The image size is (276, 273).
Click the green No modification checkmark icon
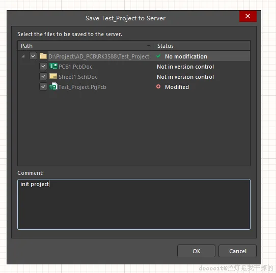tap(158, 56)
